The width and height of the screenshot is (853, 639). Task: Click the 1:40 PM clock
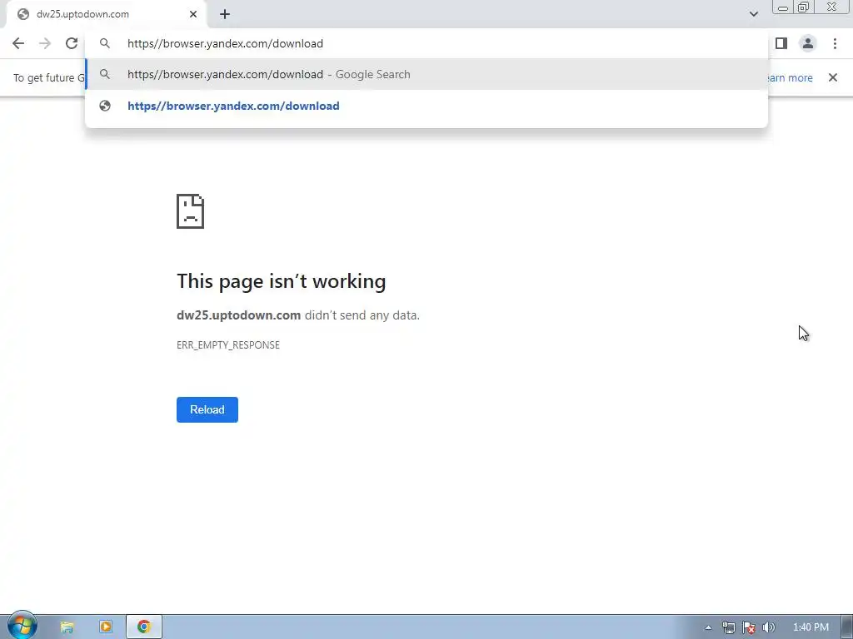pyautogui.click(x=811, y=627)
